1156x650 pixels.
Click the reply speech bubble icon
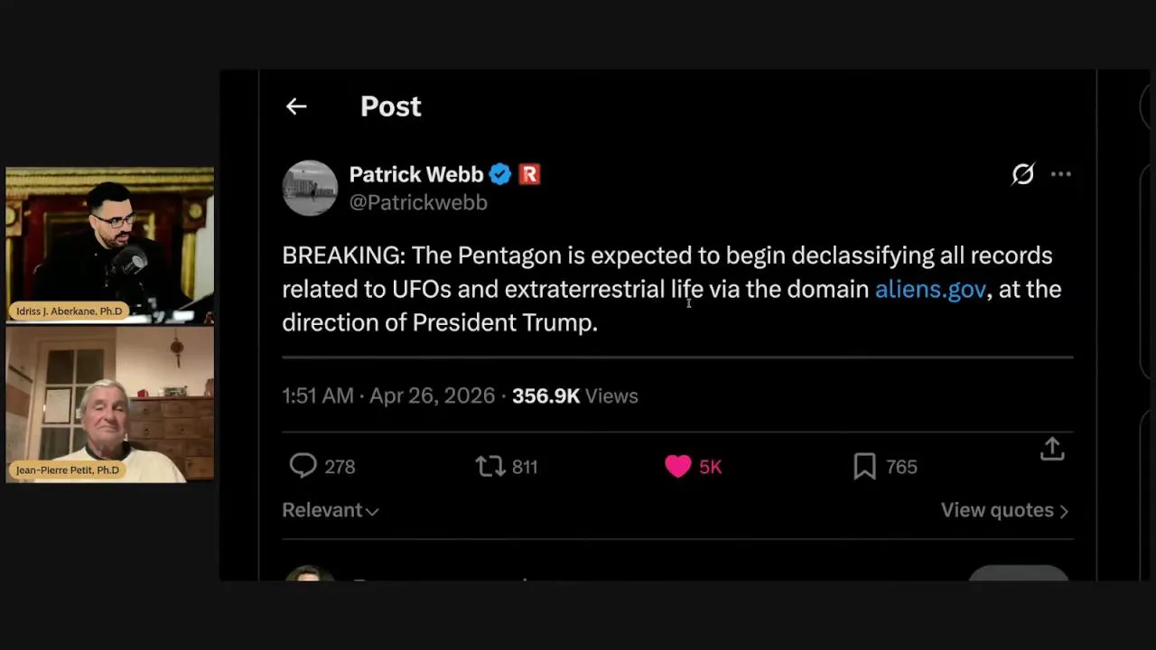click(x=303, y=466)
